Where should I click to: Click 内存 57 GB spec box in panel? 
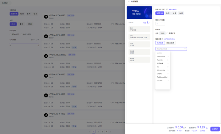click(139, 44)
